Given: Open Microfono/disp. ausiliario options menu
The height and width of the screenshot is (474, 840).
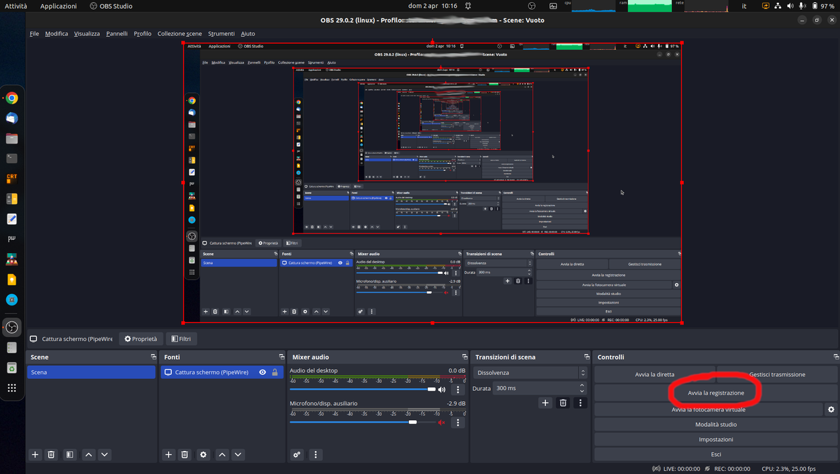Looking at the screenshot, I should [458, 422].
